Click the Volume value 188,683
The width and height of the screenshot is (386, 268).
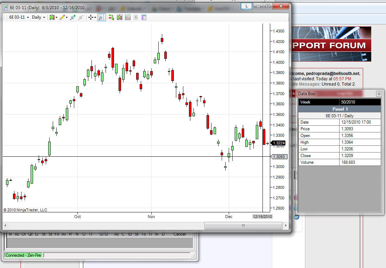pyautogui.click(x=360, y=162)
